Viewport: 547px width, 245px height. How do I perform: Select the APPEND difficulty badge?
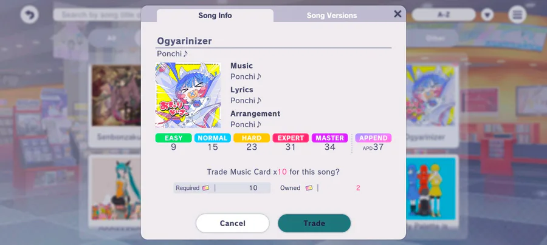pyautogui.click(x=373, y=138)
